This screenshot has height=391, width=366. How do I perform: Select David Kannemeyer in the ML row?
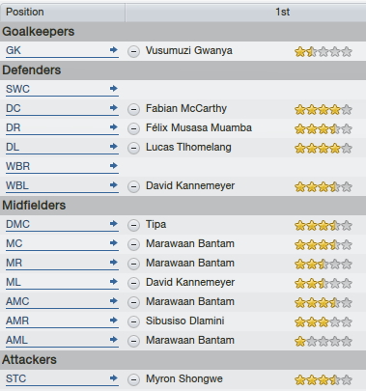pyautogui.click(x=190, y=282)
